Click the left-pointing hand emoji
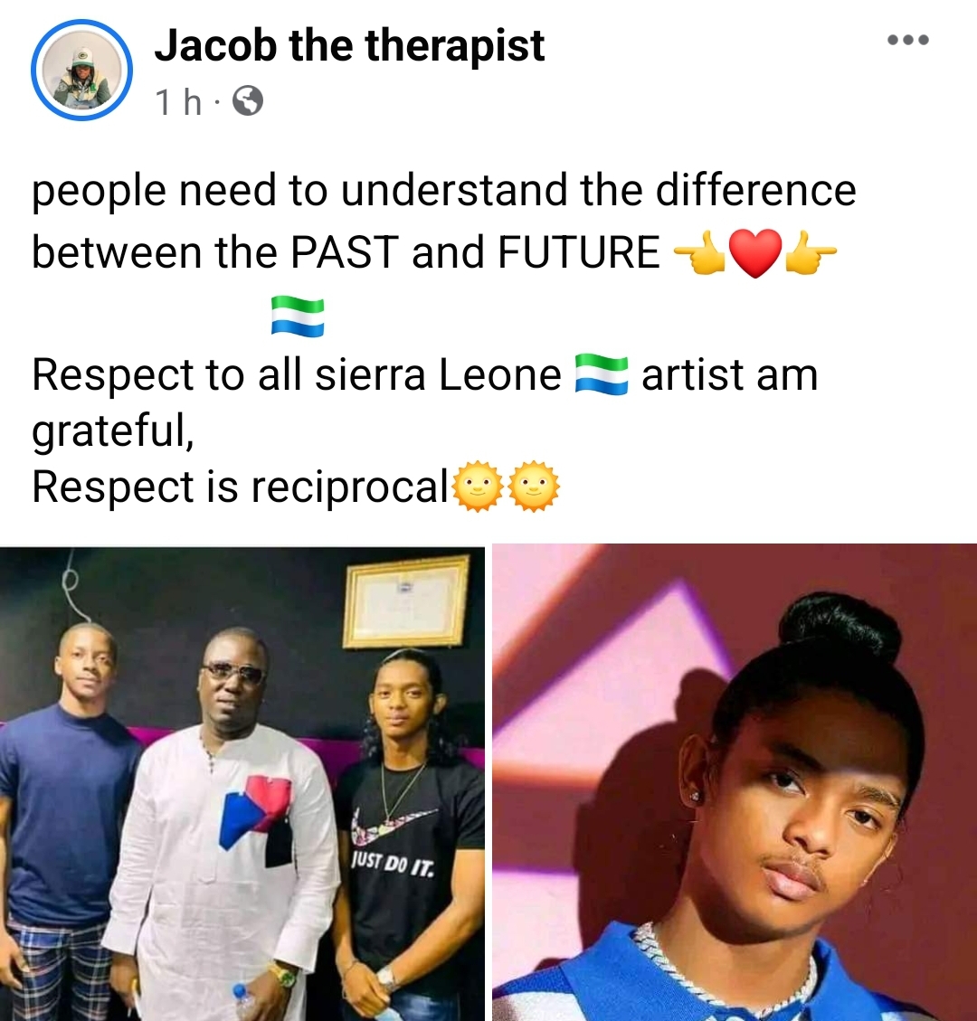The width and height of the screenshot is (977, 1021). coord(699,252)
